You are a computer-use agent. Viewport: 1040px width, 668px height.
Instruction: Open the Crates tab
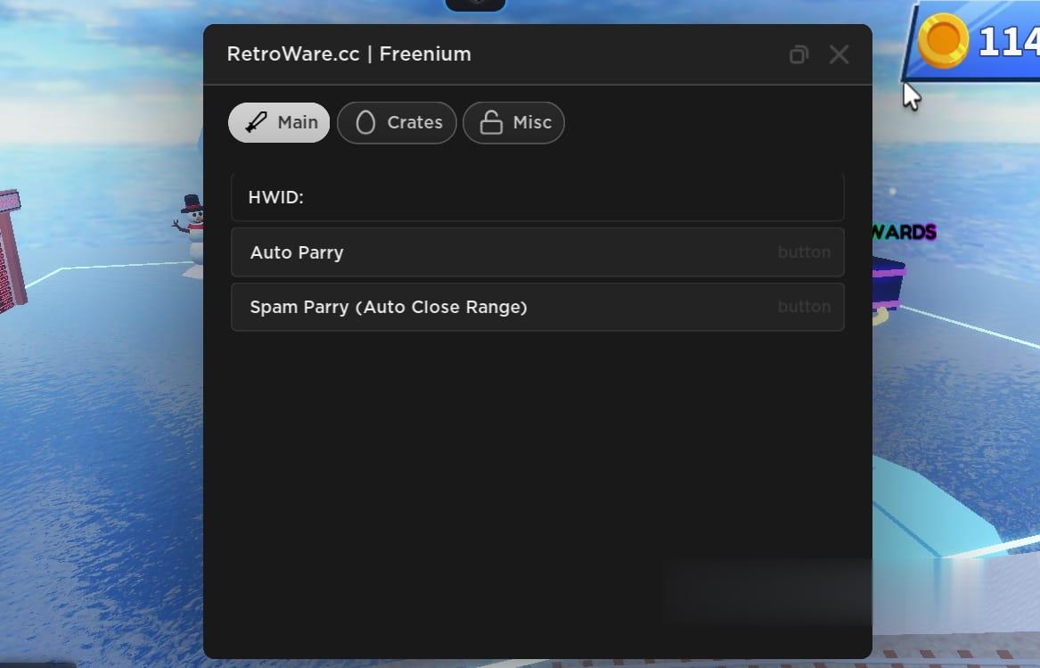coord(414,122)
